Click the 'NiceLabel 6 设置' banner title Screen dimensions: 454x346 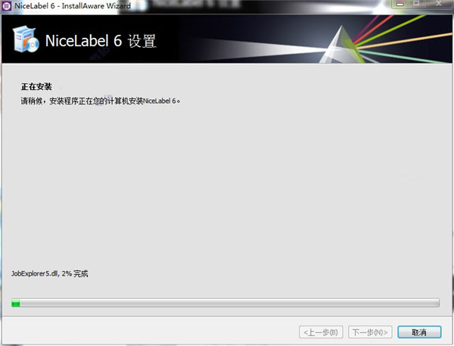coord(101,41)
